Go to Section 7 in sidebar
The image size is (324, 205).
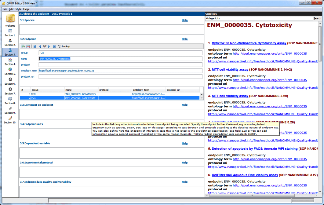tap(10, 91)
